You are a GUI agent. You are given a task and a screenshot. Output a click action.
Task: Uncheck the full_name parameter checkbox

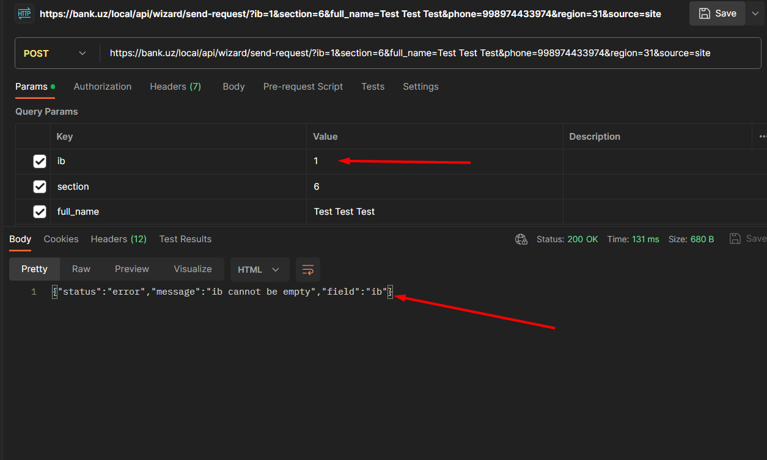click(40, 212)
